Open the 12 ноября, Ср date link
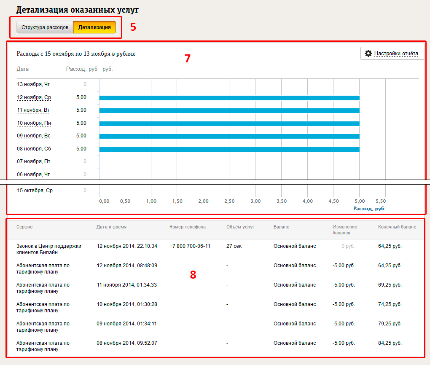 tap(34, 98)
